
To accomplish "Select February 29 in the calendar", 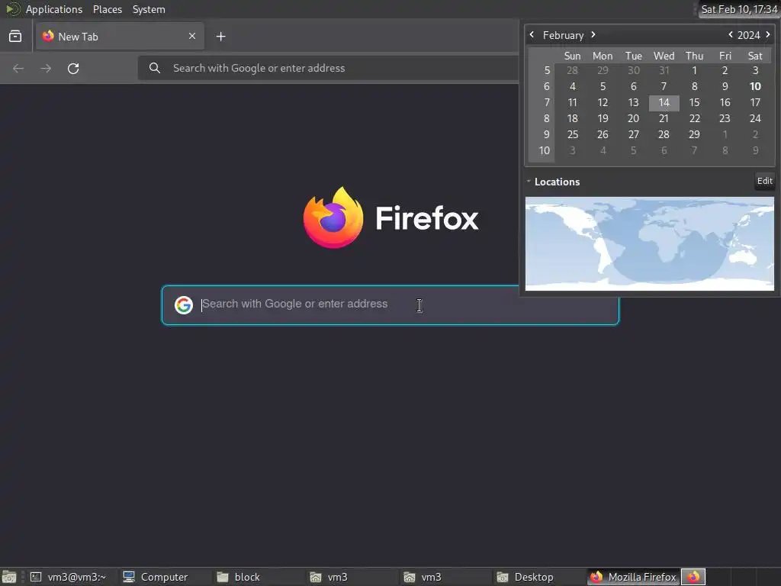I will pos(694,134).
